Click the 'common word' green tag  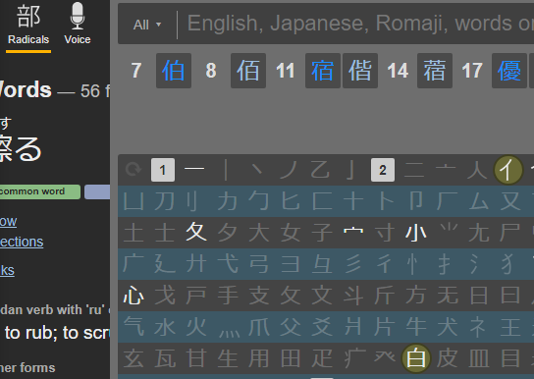pyautogui.click(x=40, y=191)
